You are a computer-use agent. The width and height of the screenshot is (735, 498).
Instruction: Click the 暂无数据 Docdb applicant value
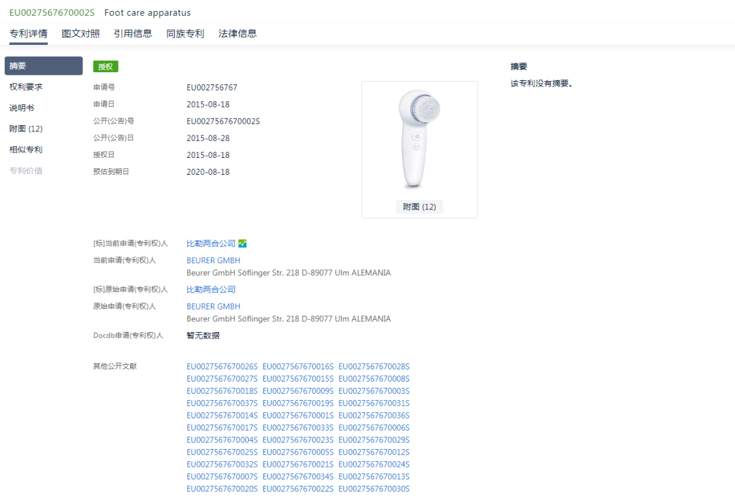[203, 335]
